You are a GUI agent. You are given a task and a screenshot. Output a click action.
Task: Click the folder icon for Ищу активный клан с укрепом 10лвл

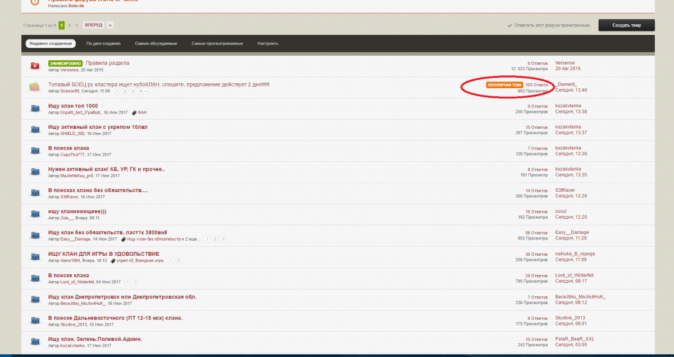coord(35,130)
